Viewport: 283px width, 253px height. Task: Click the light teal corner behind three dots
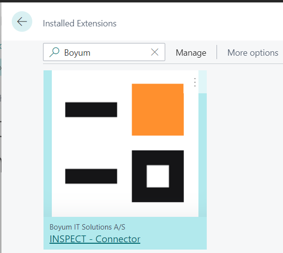(x=202, y=82)
